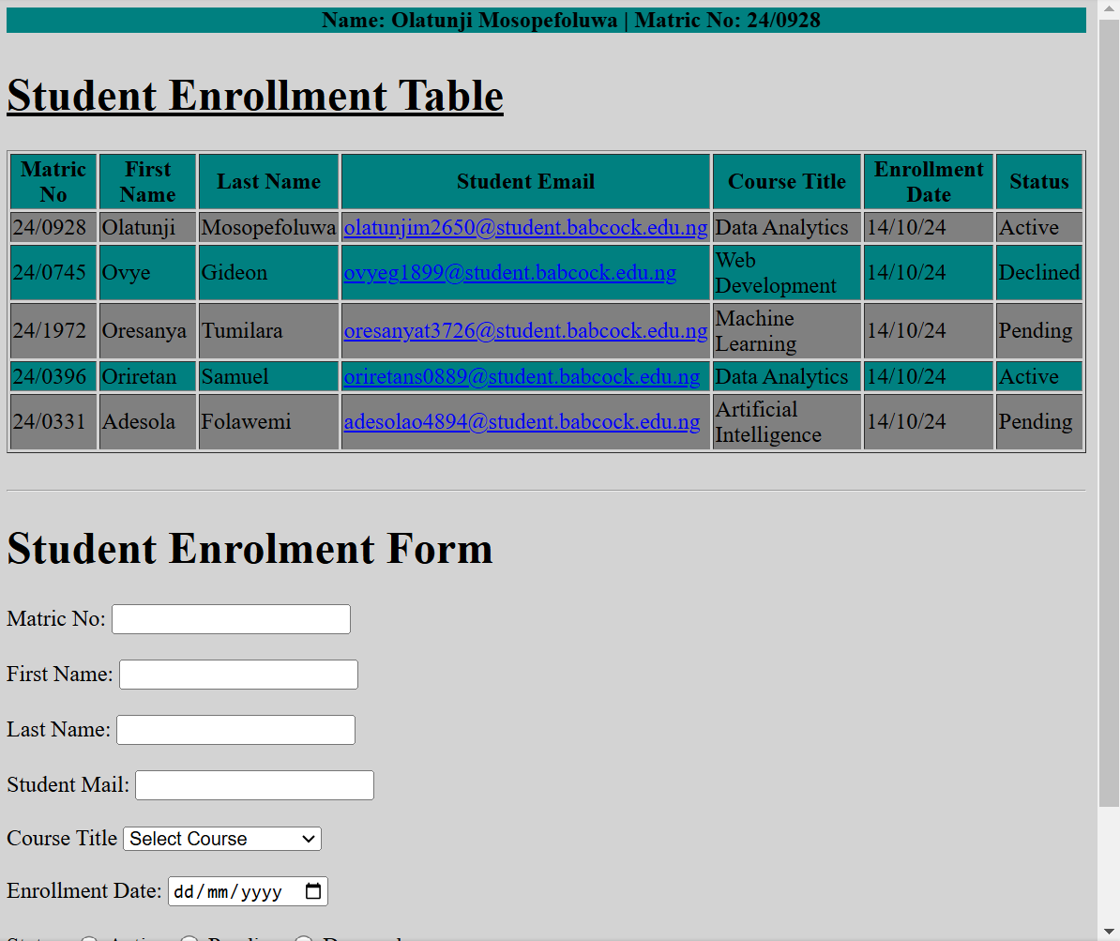Click the Status column header

(1038, 182)
